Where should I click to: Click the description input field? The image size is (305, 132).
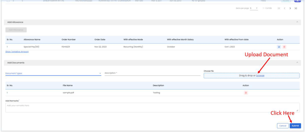pos(152,73)
